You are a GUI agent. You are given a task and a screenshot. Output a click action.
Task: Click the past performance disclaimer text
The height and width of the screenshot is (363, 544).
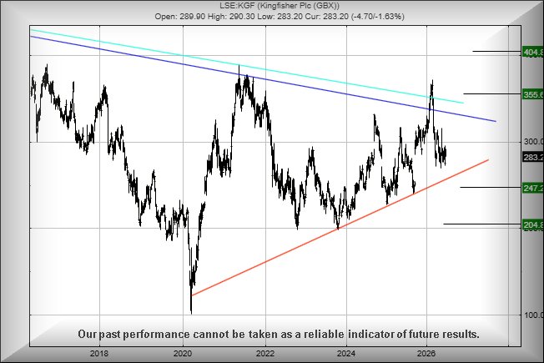tap(279, 334)
